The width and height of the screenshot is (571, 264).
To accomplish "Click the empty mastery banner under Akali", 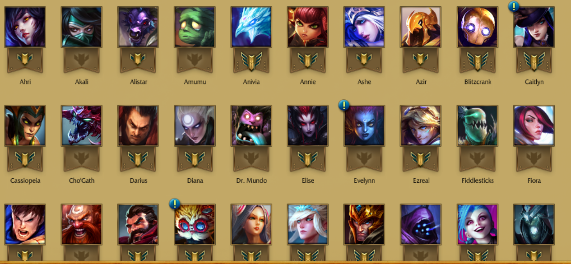I will [x=82, y=60].
